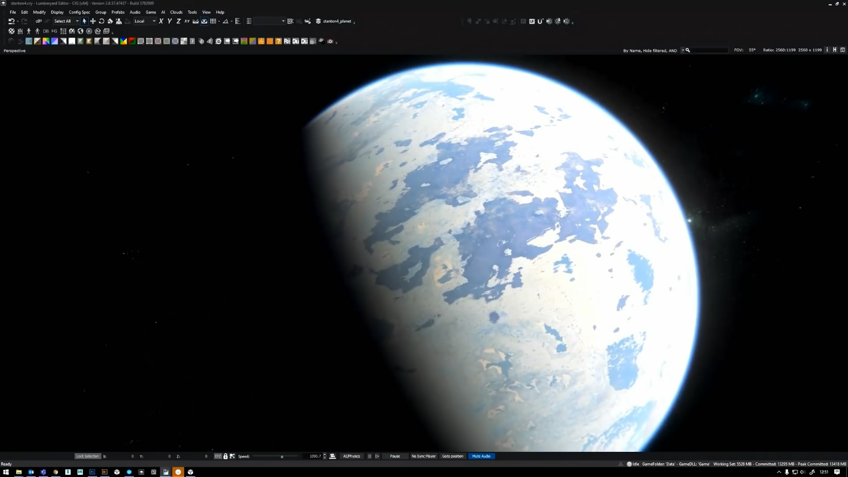Open the Tools menu
848x477 pixels.
(192, 12)
